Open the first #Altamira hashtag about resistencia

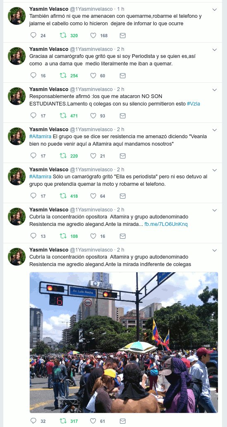(40, 137)
